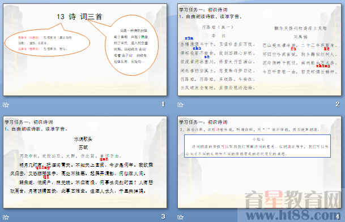Click the red zhàng pinyin annotation on slide 2
The width and height of the screenshot is (345, 222).
[x=323, y=66]
